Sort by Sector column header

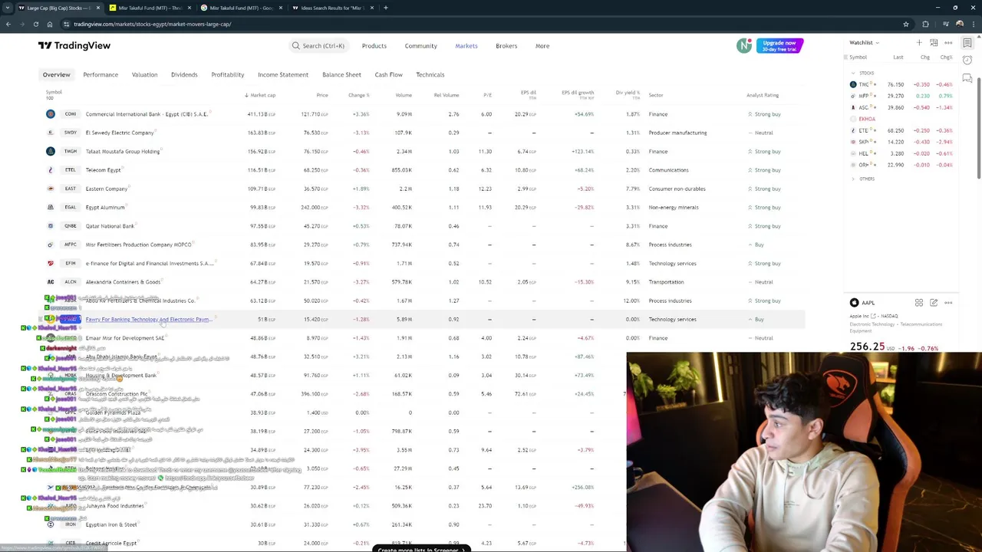[x=656, y=95]
